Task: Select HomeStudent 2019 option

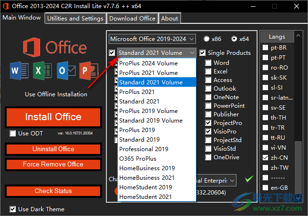Action: click(x=157, y=187)
